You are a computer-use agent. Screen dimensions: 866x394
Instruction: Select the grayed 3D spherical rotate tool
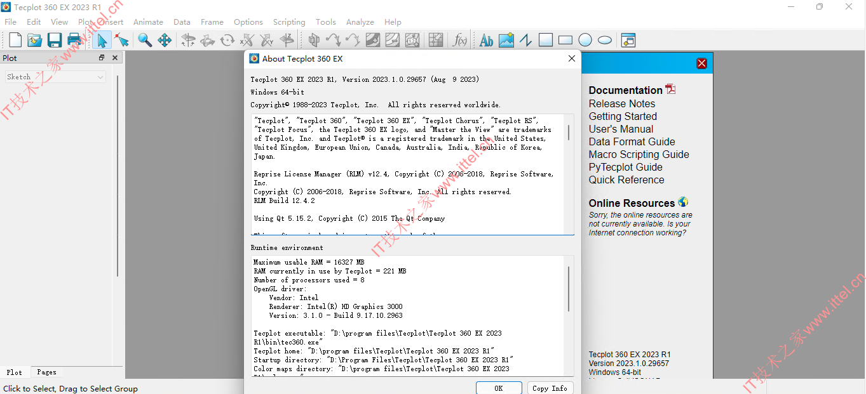188,40
